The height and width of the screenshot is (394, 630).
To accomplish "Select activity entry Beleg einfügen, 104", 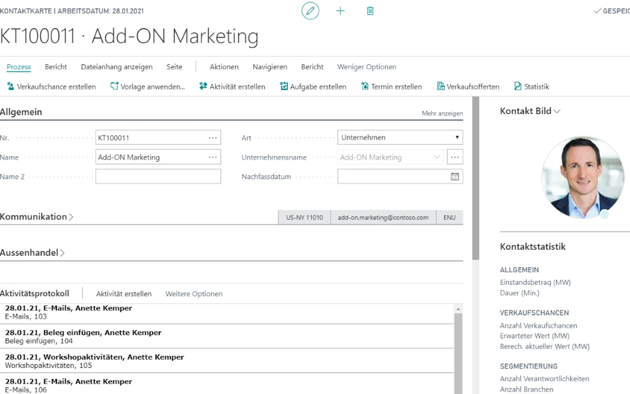I will point(226,336).
